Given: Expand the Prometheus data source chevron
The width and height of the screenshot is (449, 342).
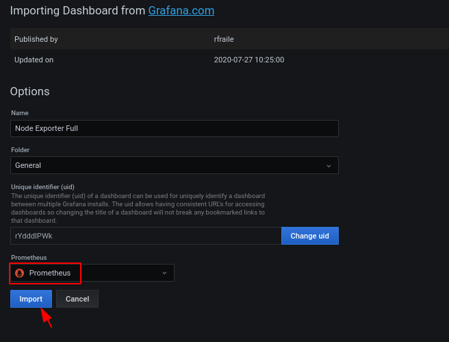Looking at the screenshot, I should 164,273.
